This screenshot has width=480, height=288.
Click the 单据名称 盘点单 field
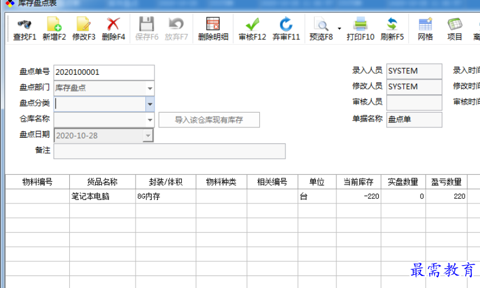click(414, 119)
